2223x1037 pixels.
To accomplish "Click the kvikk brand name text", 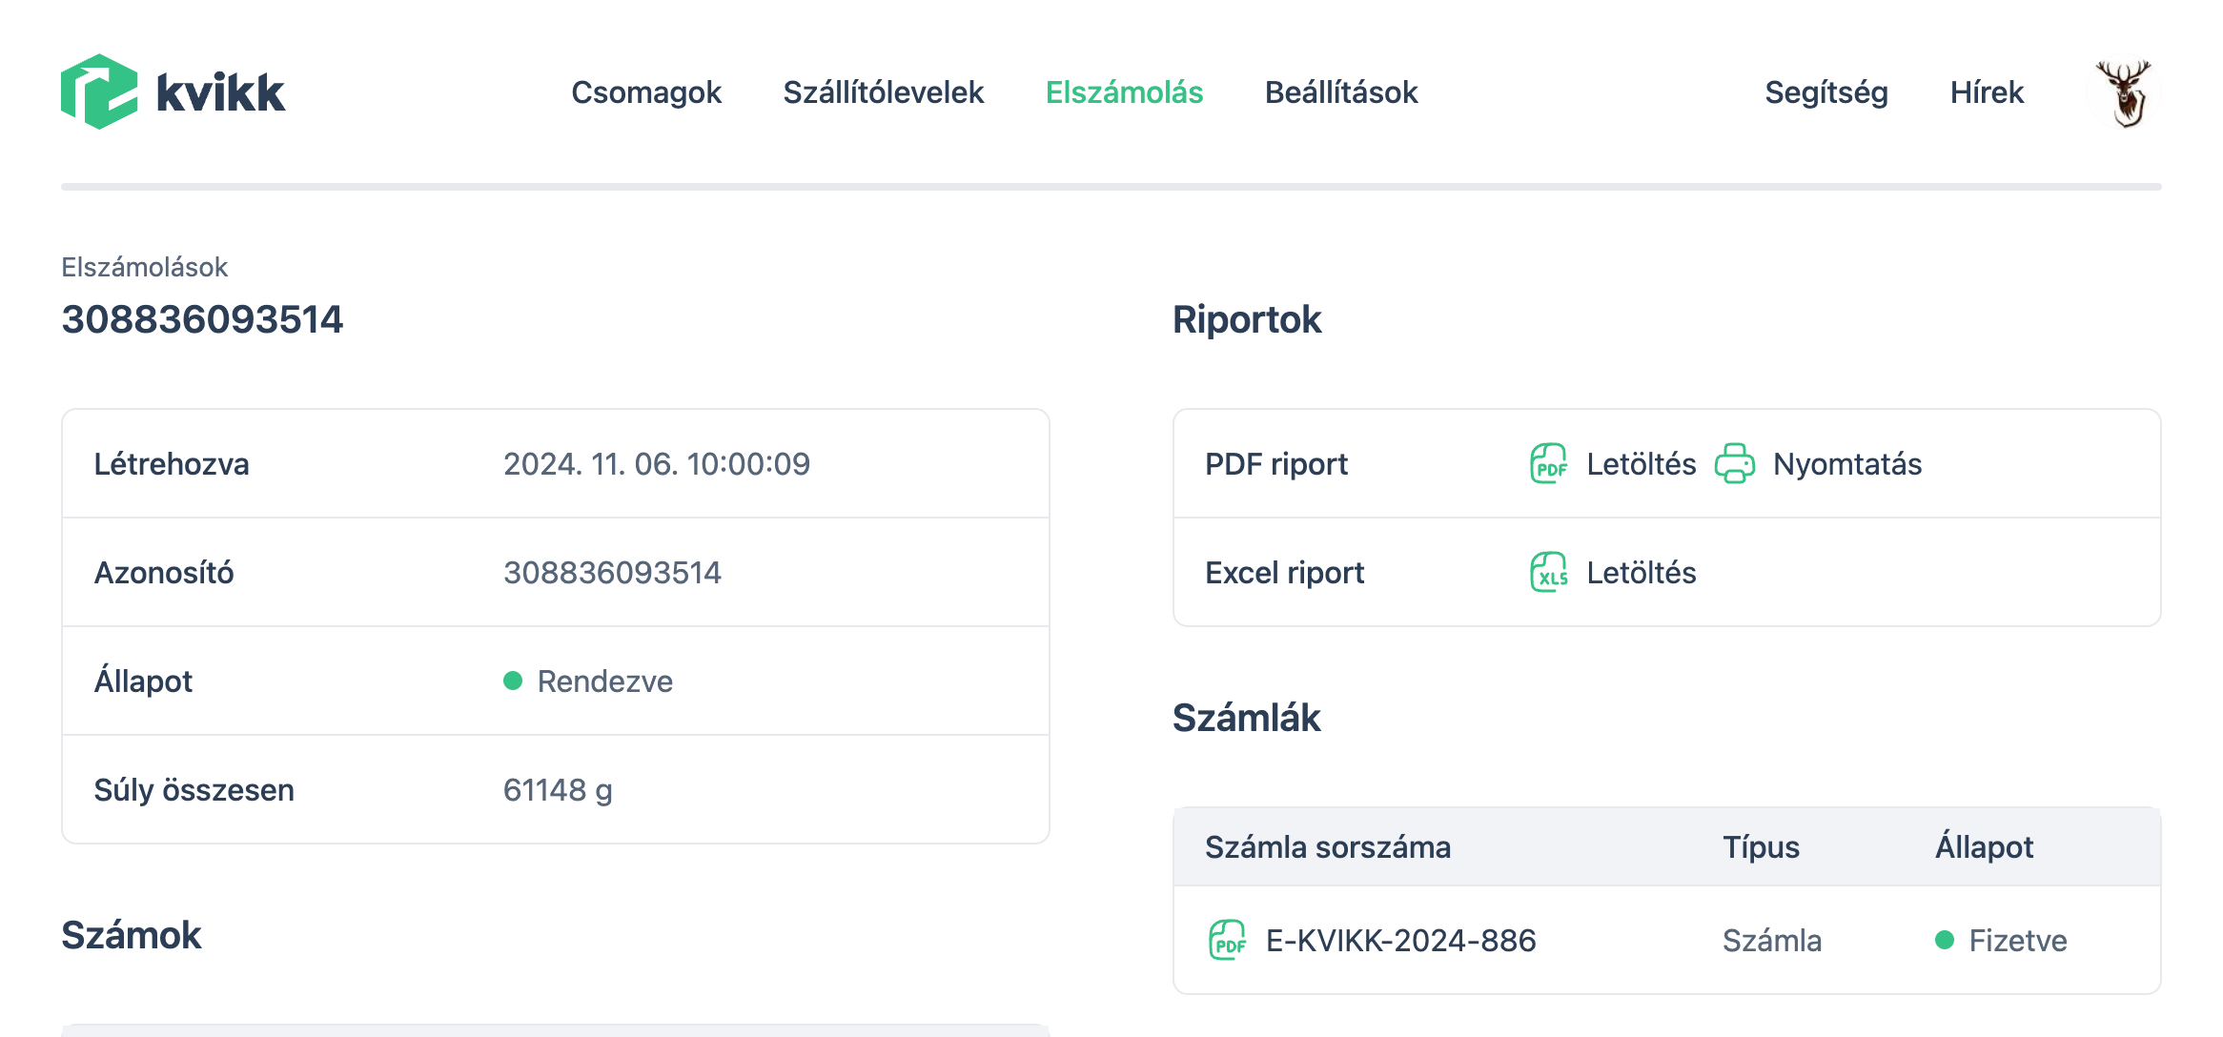I will (220, 93).
